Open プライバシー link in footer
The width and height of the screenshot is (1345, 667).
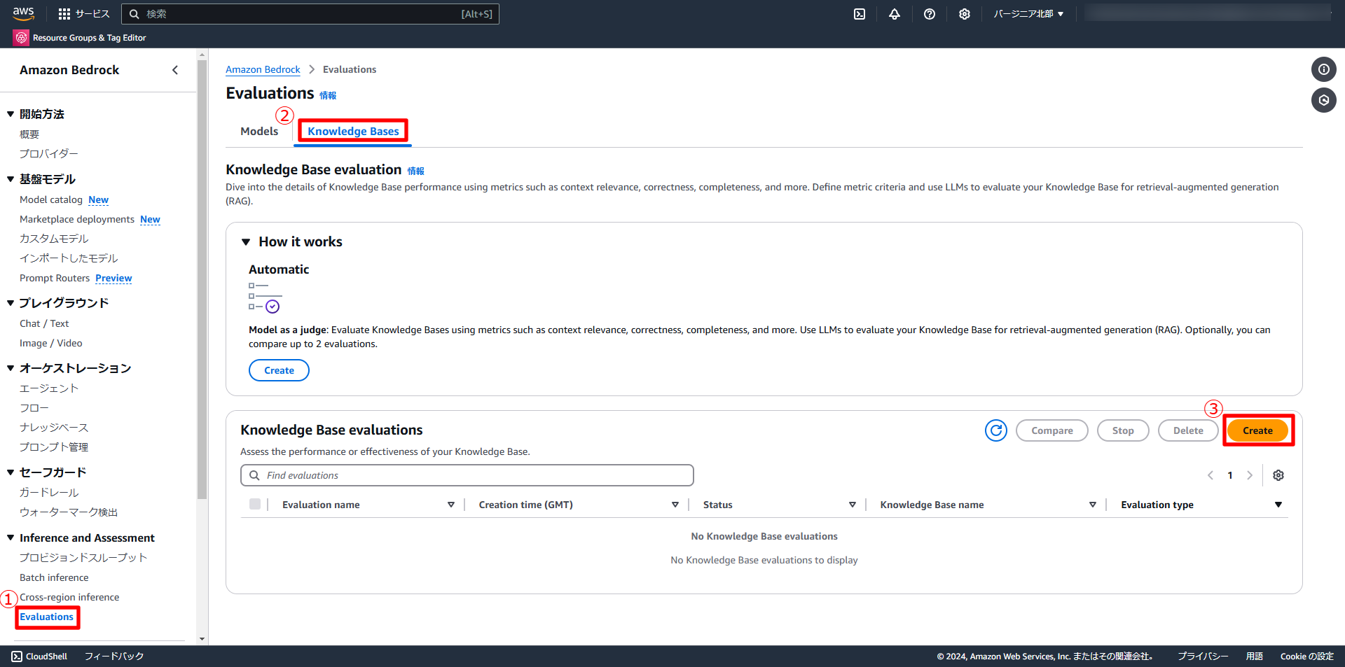point(1203,657)
